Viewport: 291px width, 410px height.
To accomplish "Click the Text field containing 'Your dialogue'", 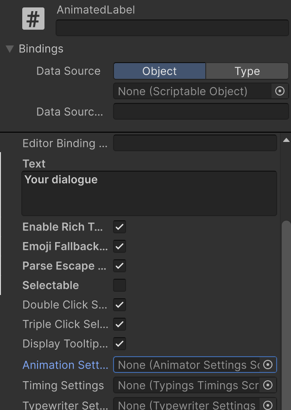I will (x=149, y=193).
